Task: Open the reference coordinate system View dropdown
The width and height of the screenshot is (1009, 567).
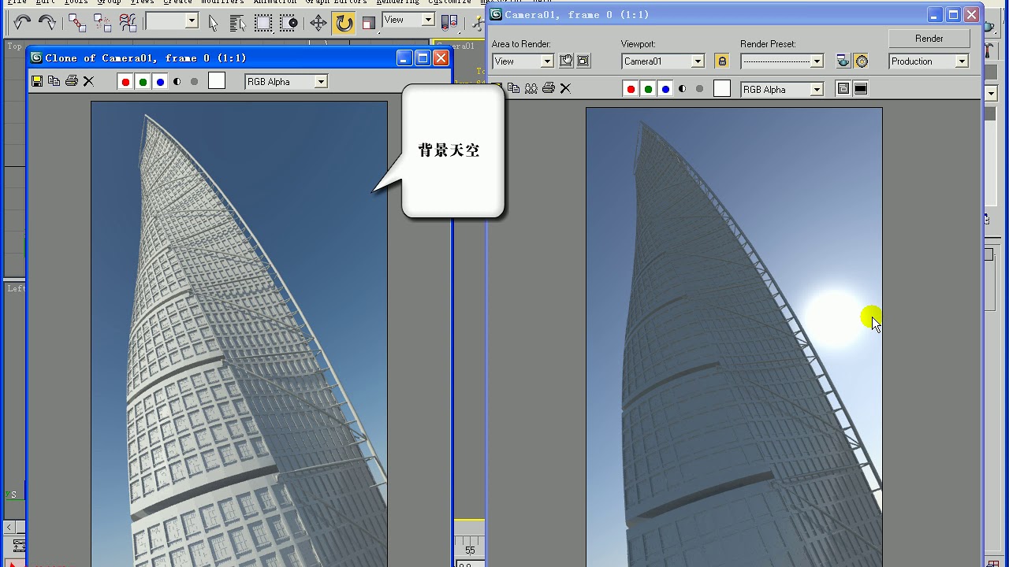Action: [408, 20]
